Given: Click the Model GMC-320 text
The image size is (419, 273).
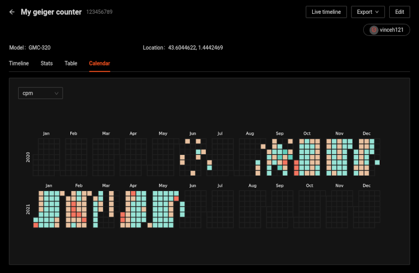Looking at the screenshot, I should [30, 47].
